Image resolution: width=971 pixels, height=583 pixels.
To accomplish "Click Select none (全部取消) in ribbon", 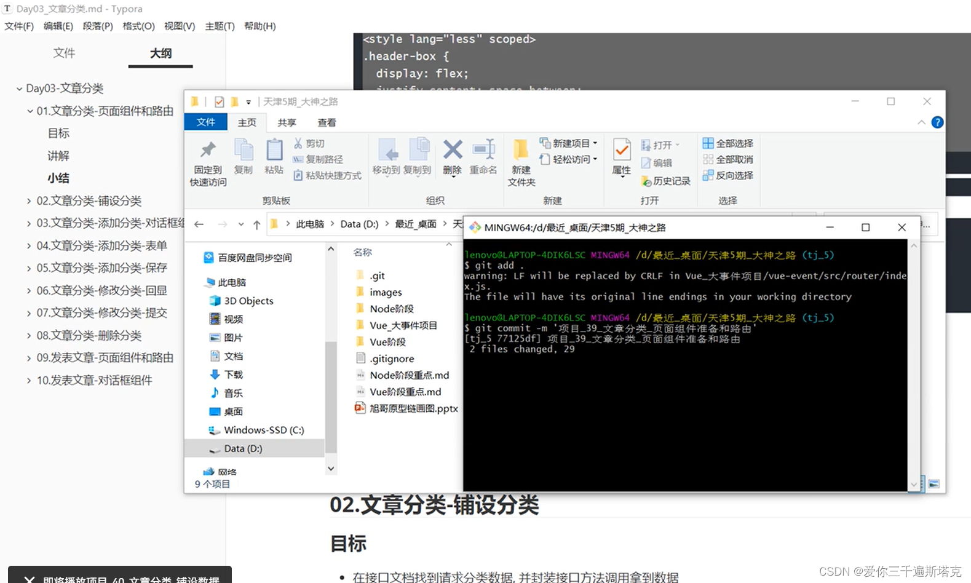I will click(728, 159).
